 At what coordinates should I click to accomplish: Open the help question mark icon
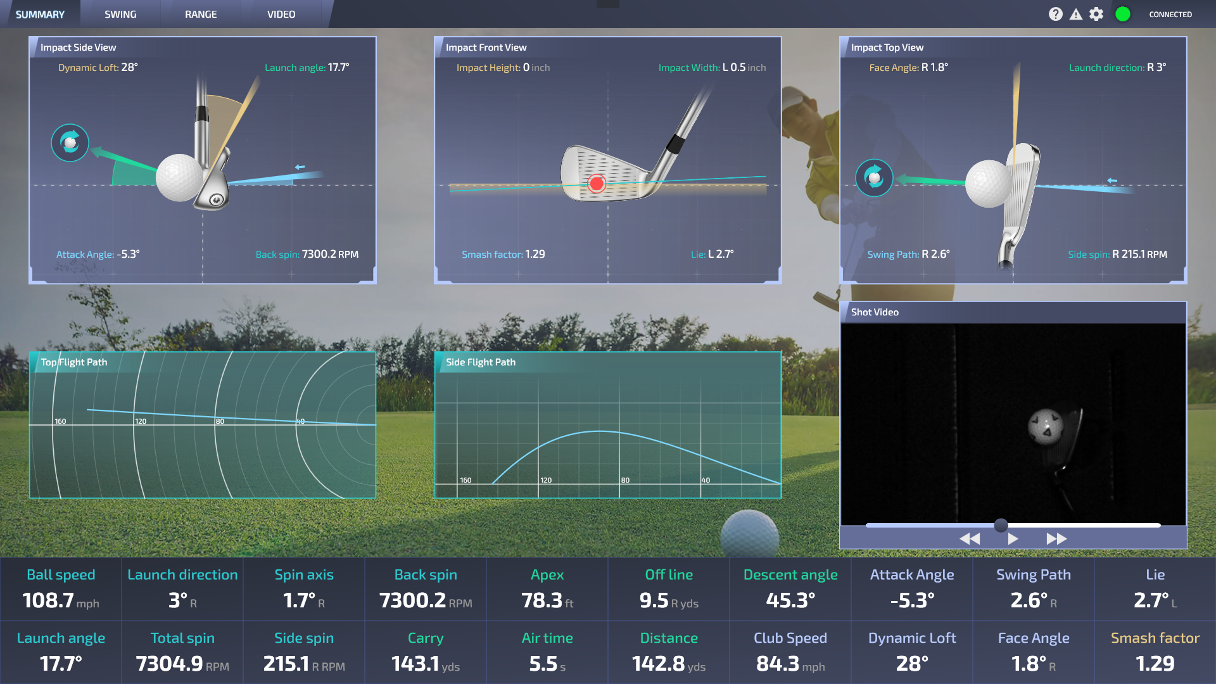(x=1056, y=13)
